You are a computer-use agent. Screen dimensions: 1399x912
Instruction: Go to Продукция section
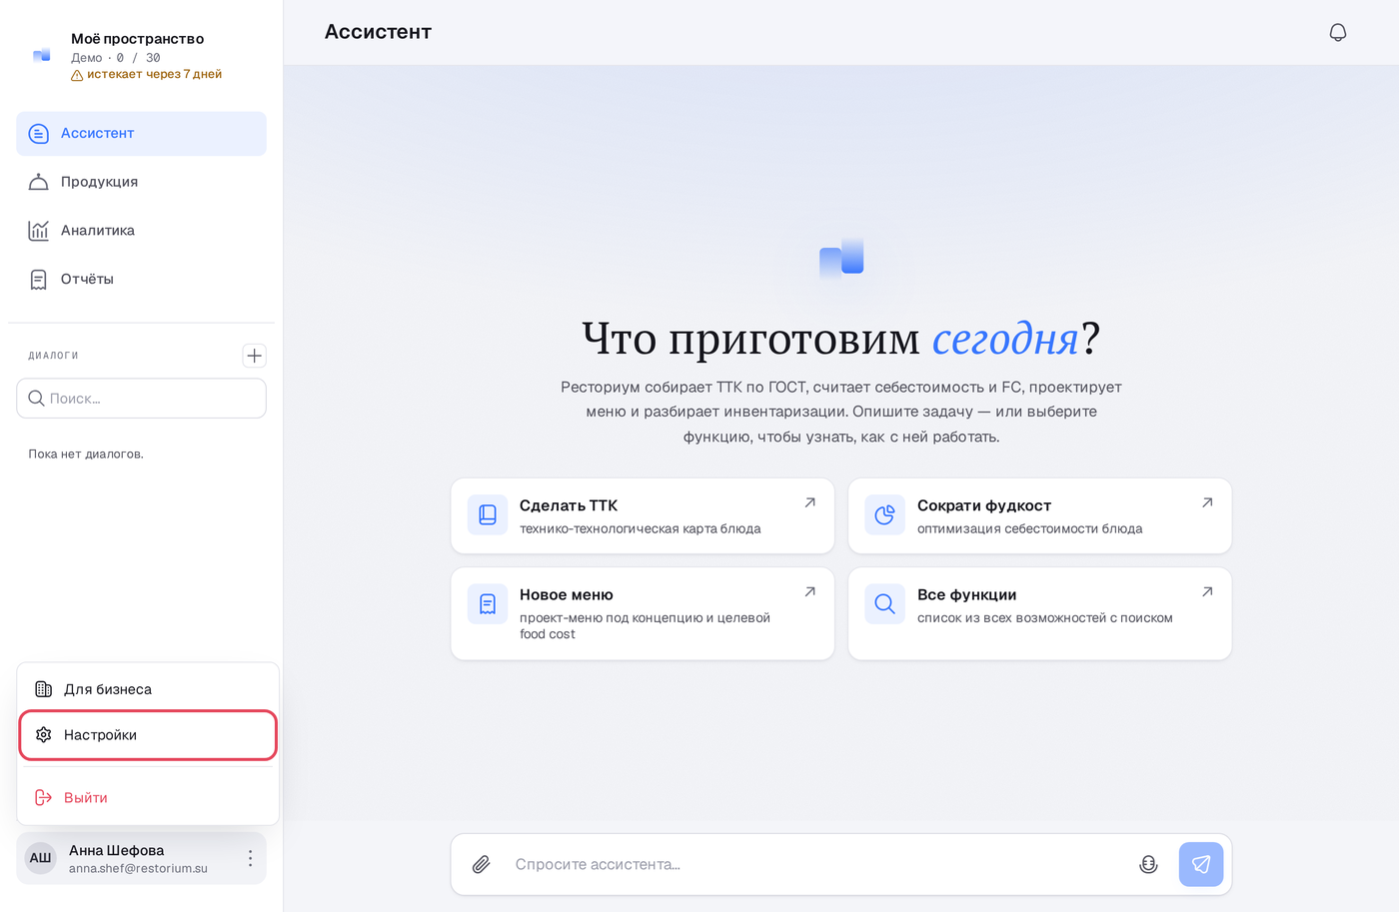(x=141, y=182)
